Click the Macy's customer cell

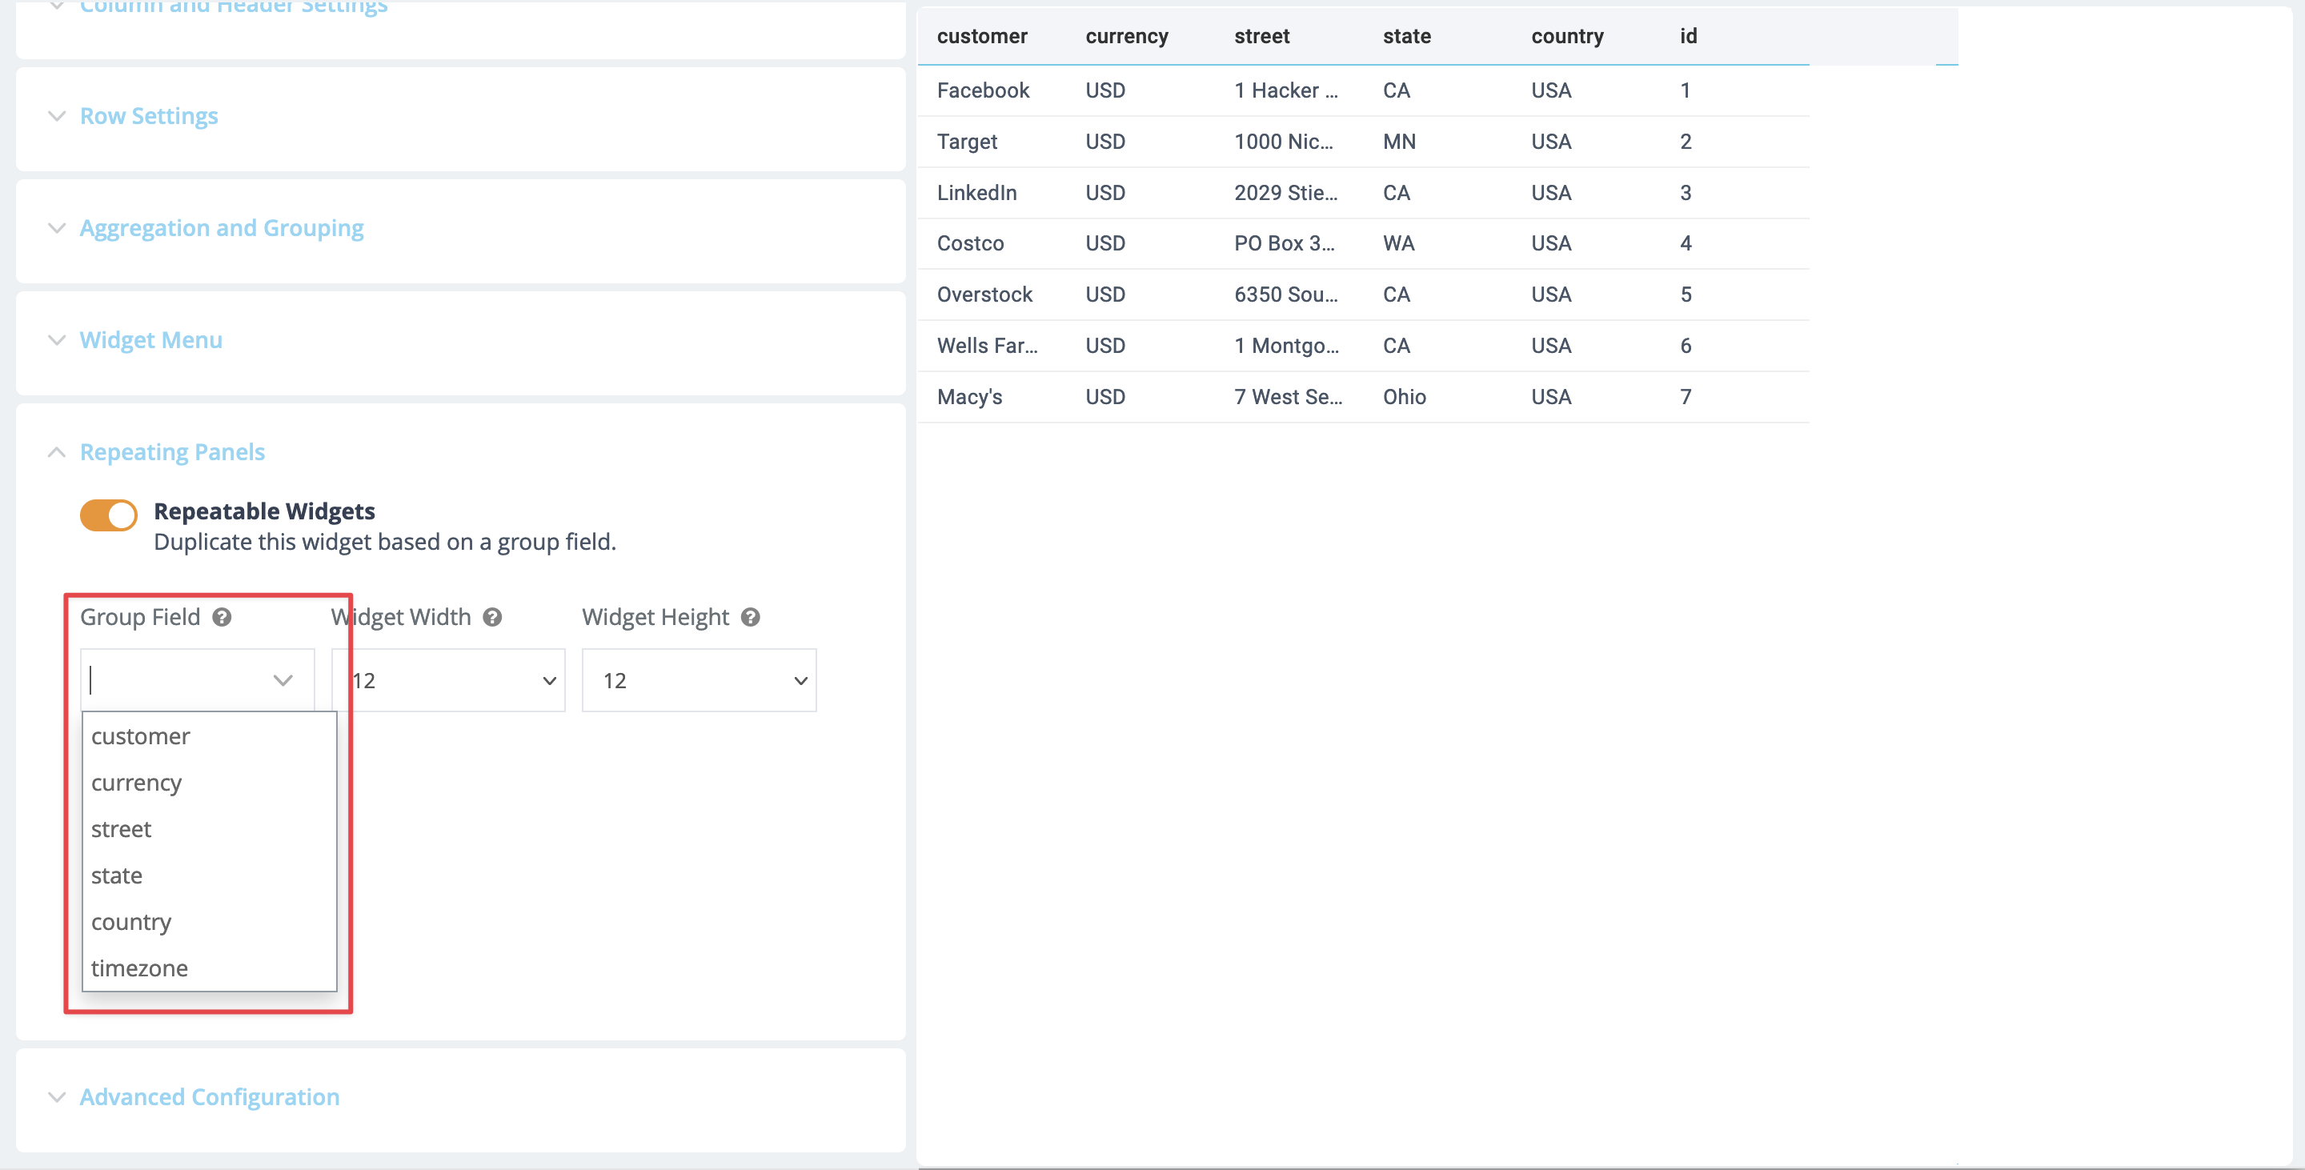tap(969, 396)
